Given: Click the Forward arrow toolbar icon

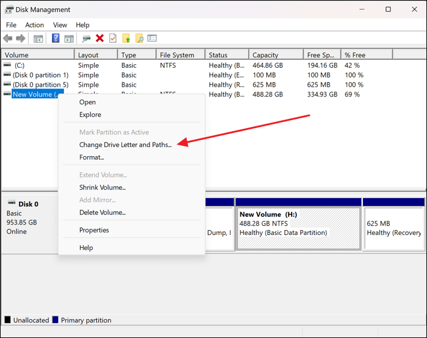Looking at the screenshot, I should [x=21, y=38].
